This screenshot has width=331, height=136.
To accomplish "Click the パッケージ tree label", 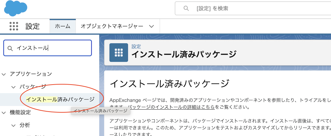I will click(33, 87).
